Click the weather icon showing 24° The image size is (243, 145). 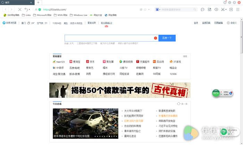pos(29,23)
